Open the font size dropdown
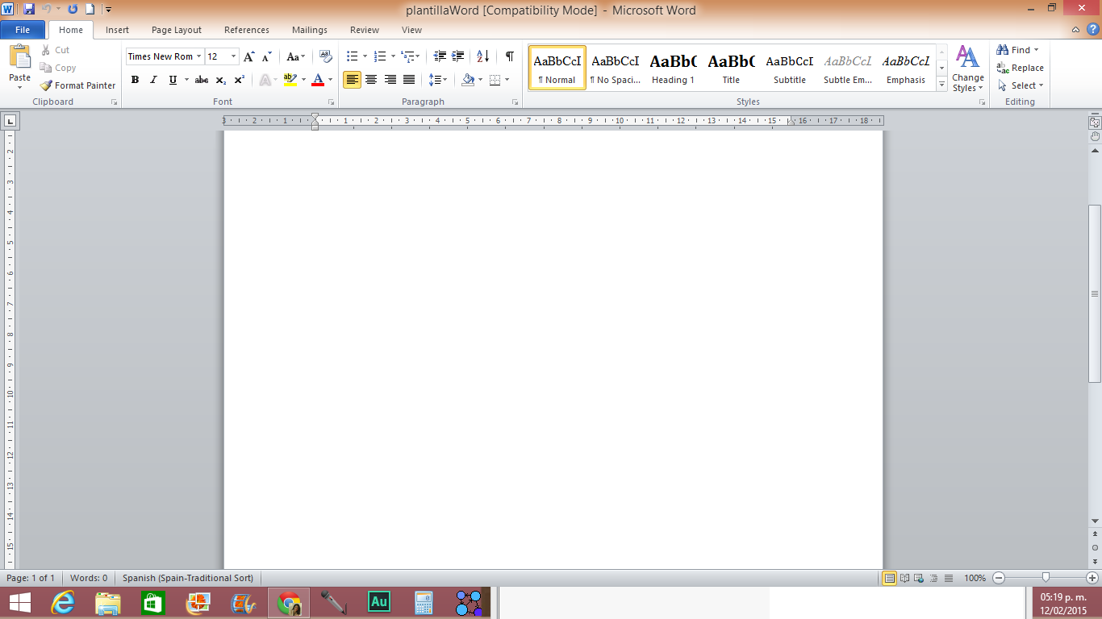The image size is (1102, 619). pyautogui.click(x=234, y=56)
